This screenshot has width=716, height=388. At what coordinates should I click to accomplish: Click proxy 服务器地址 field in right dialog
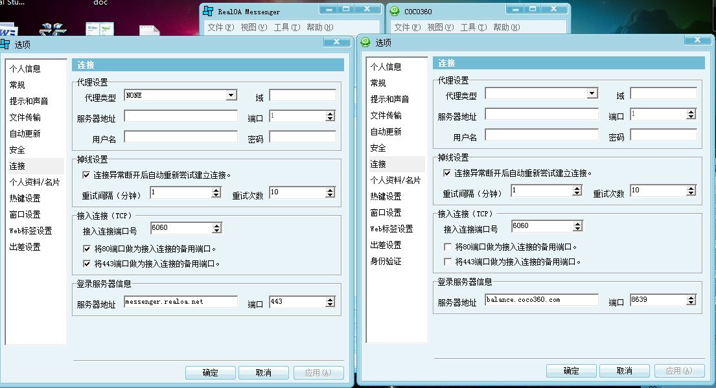(x=542, y=114)
